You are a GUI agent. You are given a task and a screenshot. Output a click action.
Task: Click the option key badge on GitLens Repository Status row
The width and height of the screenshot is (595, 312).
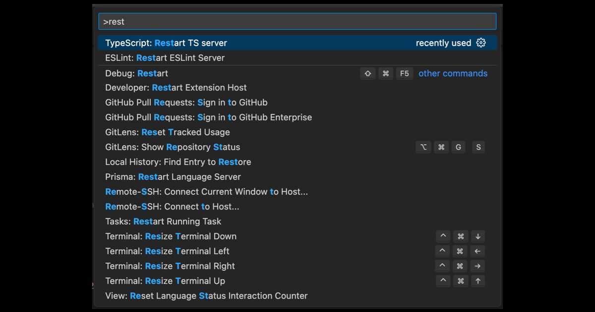pos(423,147)
